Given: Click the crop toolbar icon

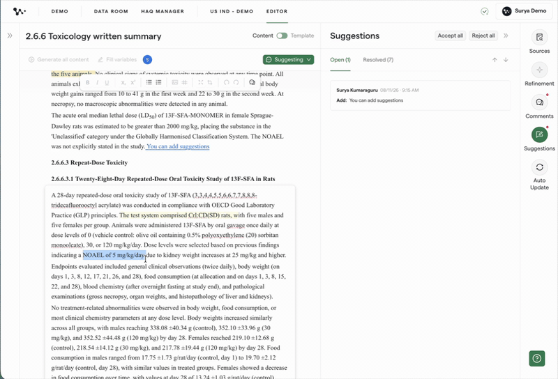Looking at the screenshot, I should coord(210,82).
